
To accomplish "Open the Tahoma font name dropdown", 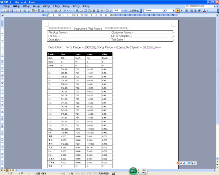I will pyautogui.click(x=164, y=11).
